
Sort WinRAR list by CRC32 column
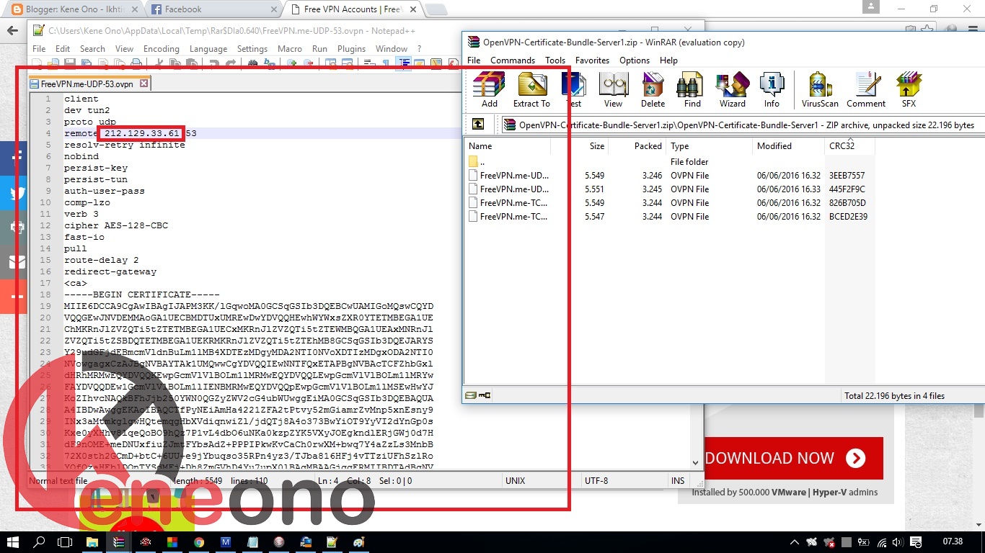click(x=849, y=145)
